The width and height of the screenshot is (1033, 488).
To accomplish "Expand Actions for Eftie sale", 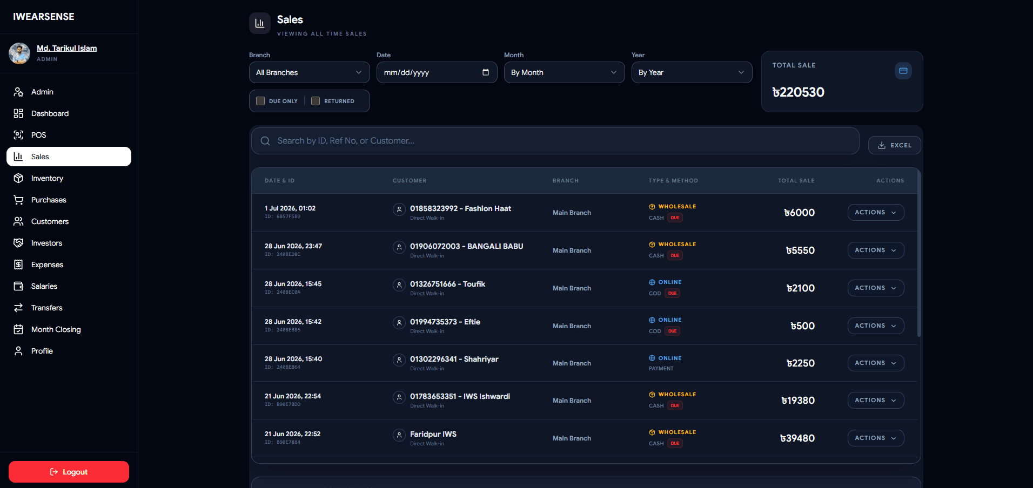I will (876, 326).
